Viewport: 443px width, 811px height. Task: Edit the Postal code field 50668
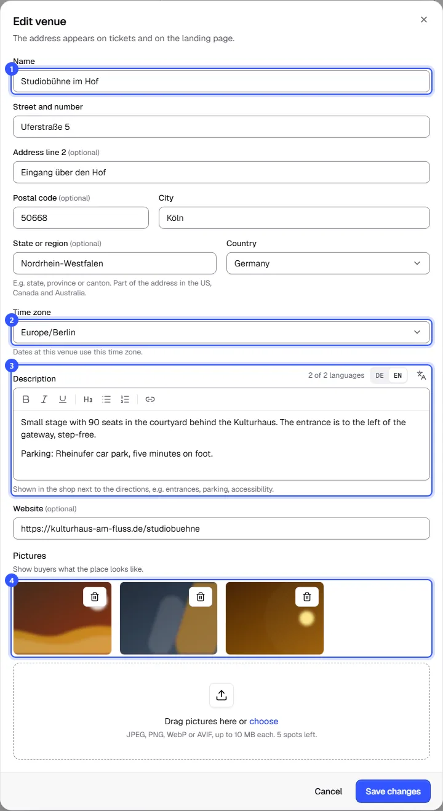tap(81, 218)
